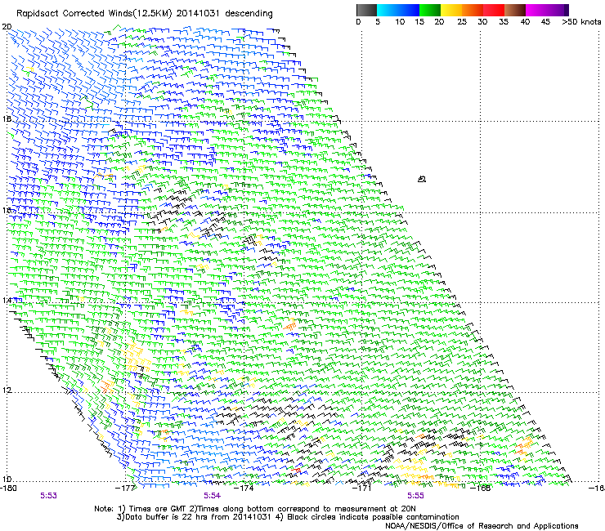Image resolution: width=605 pixels, height=531 pixels.
Task: Click the latitude label "12" on the left axis
Action: coord(7,390)
